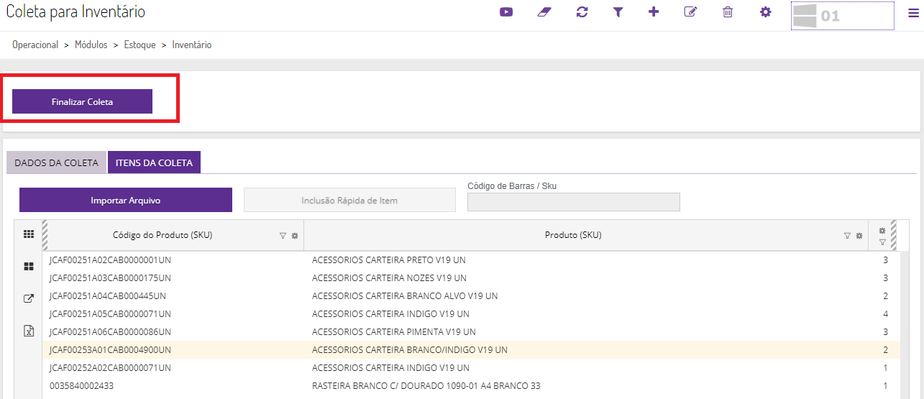
Task: Click the Excel export icon beside grid
Action: [x=29, y=331]
